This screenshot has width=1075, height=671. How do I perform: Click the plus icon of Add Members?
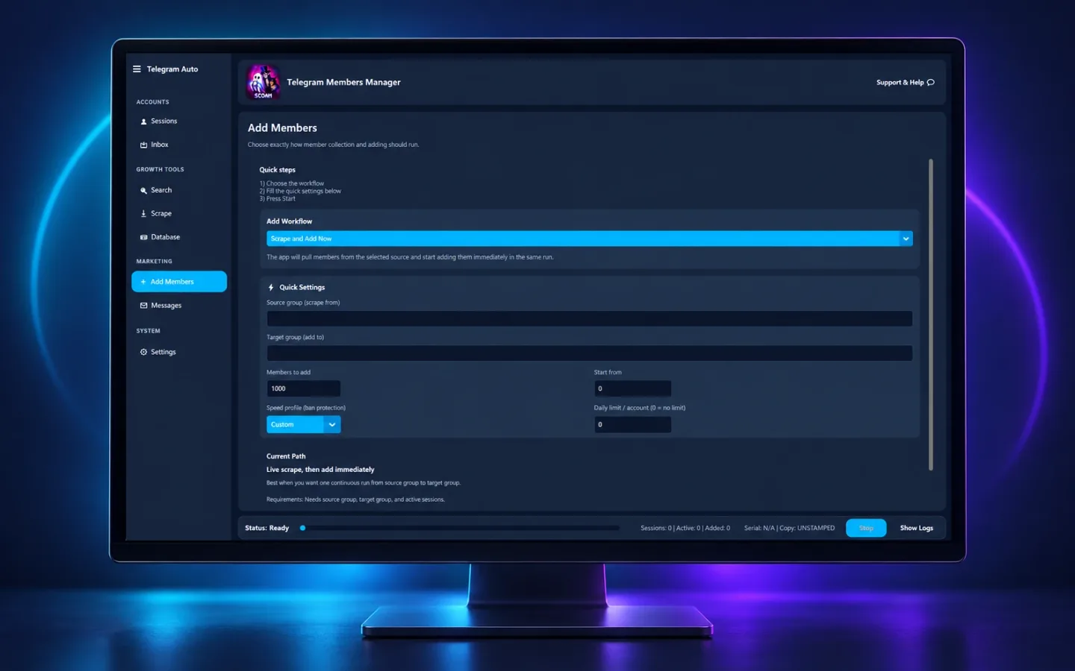(143, 282)
